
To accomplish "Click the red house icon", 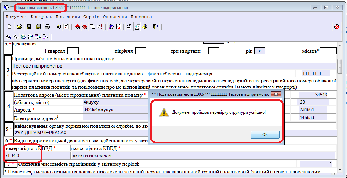I will (78, 27).
